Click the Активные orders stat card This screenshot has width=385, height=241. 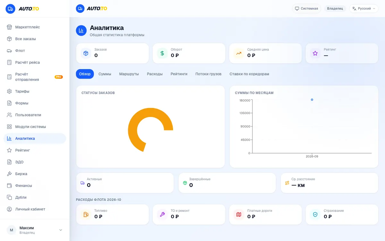coord(125,183)
